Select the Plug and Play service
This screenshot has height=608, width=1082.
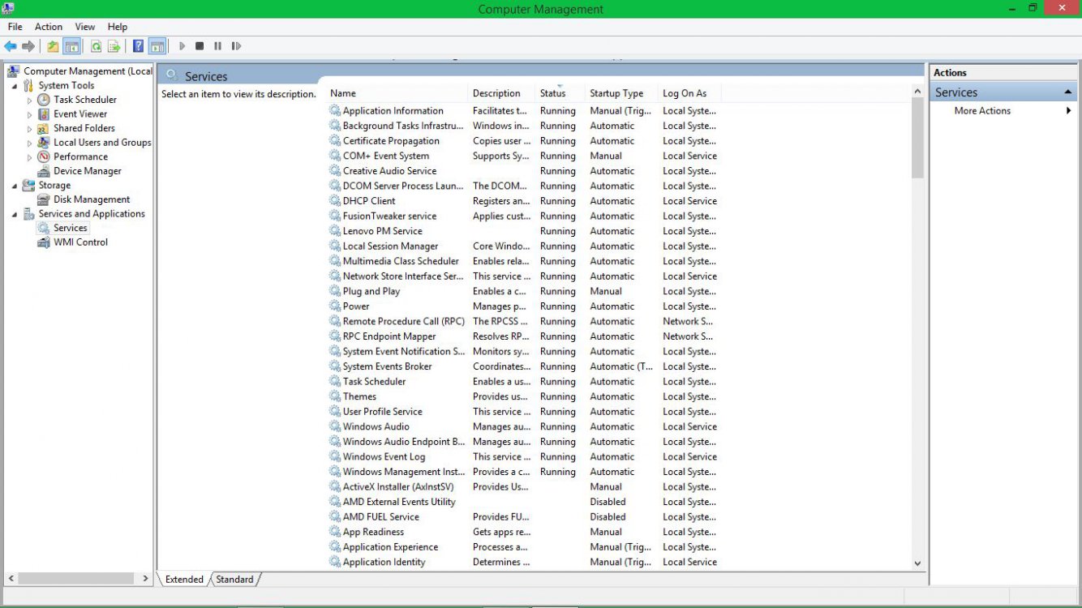[x=523, y=291]
